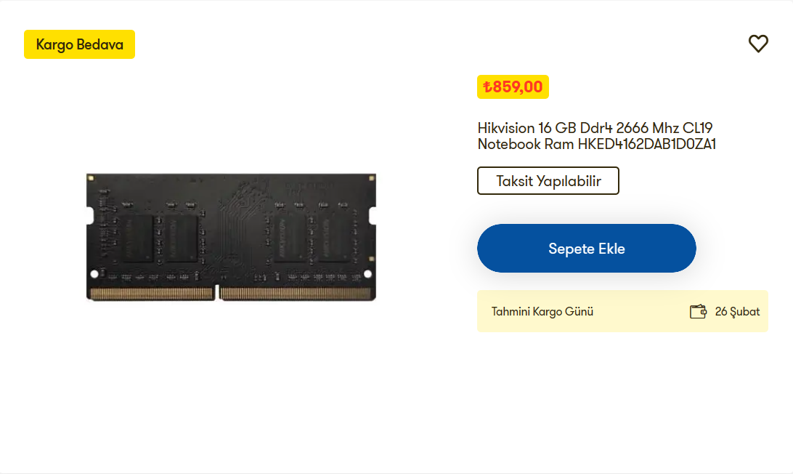
Task: Click the delivery date calendar icon
Action: 698,312
